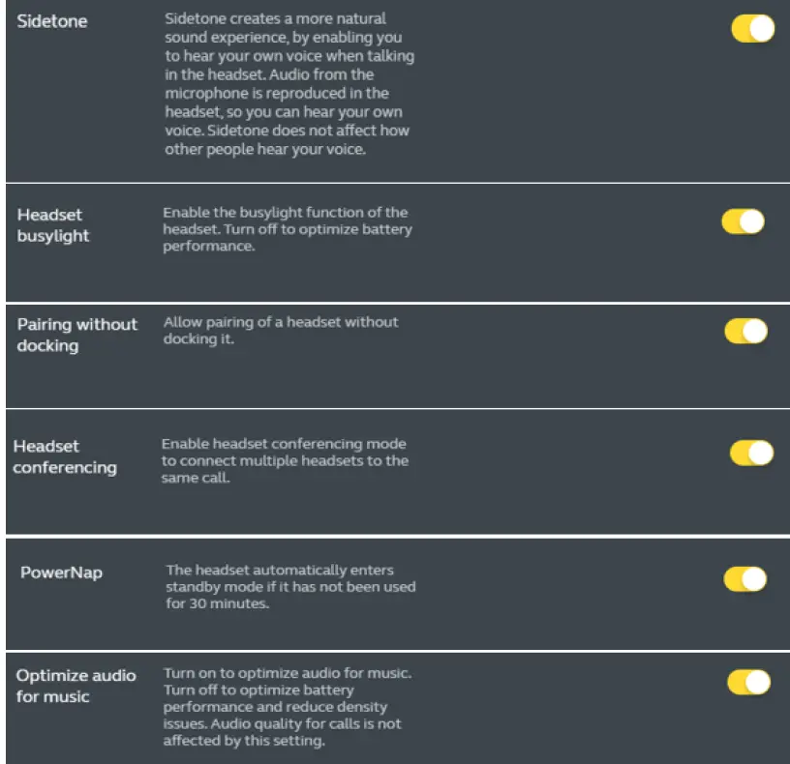Click the Pairing without docking label
Image resolution: width=790 pixels, height=764 pixels.
(76, 335)
